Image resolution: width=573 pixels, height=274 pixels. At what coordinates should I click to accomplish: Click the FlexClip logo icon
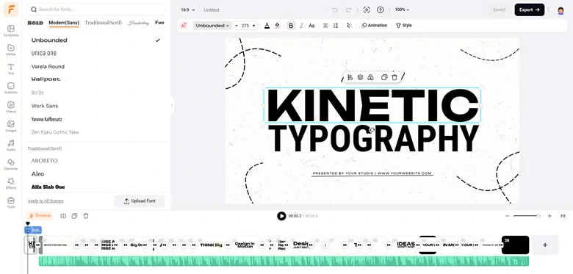click(11, 10)
